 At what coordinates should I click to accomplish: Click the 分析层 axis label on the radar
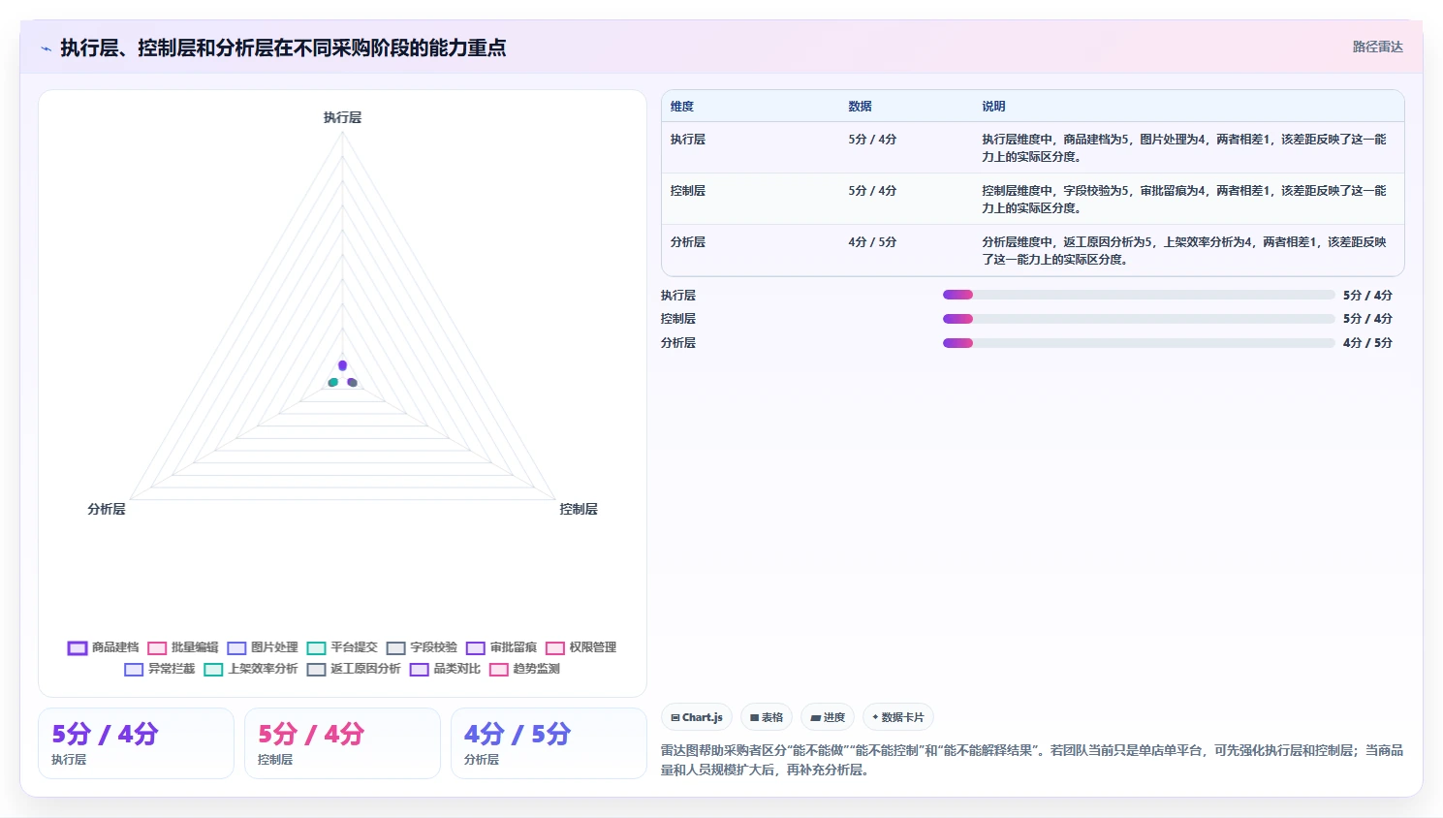point(107,509)
